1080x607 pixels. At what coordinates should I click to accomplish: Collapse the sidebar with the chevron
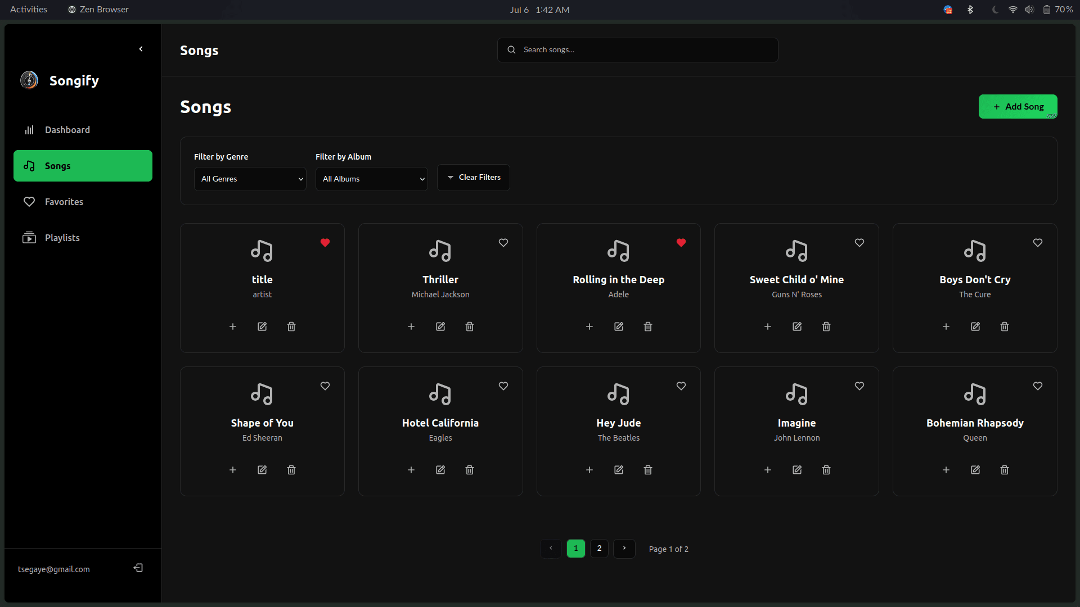coord(141,49)
